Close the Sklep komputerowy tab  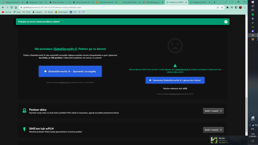22,2
